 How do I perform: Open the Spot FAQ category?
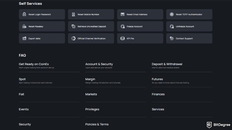22,79
